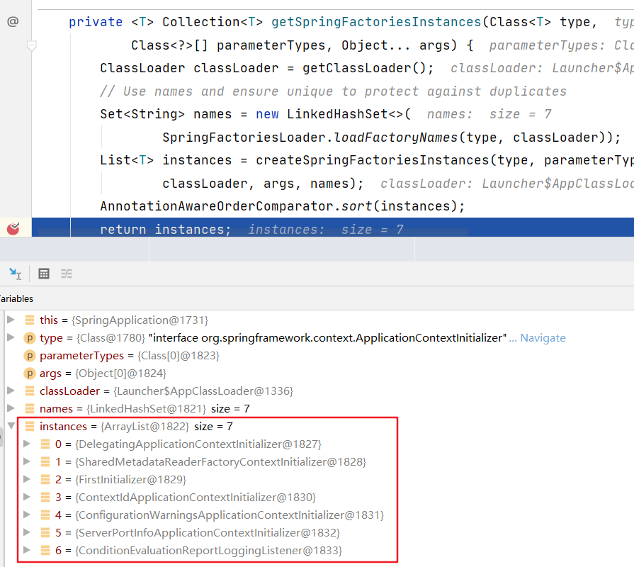
Task: Expand the classLoader variable node
Action: (11, 391)
